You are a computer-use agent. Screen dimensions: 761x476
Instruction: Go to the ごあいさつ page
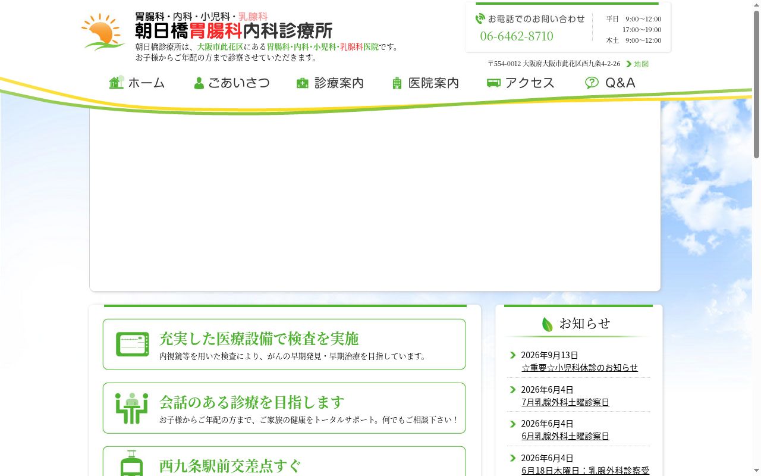tap(232, 83)
